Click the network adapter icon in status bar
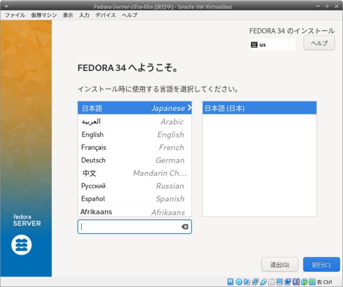Screen dimensions: 343x287 pos(255,281)
